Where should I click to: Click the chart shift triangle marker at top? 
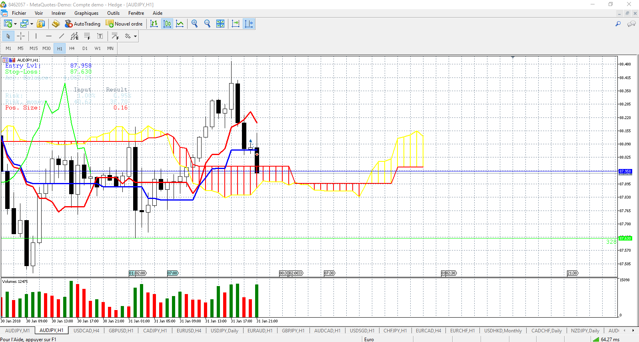(513, 58)
